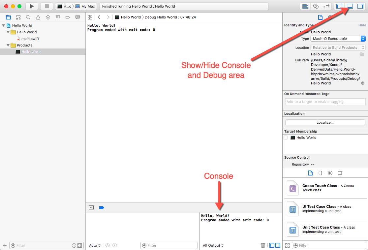Select the UI Test Case Class template
The width and height of the screenshot is (368, 250).
tap(325, 209)
